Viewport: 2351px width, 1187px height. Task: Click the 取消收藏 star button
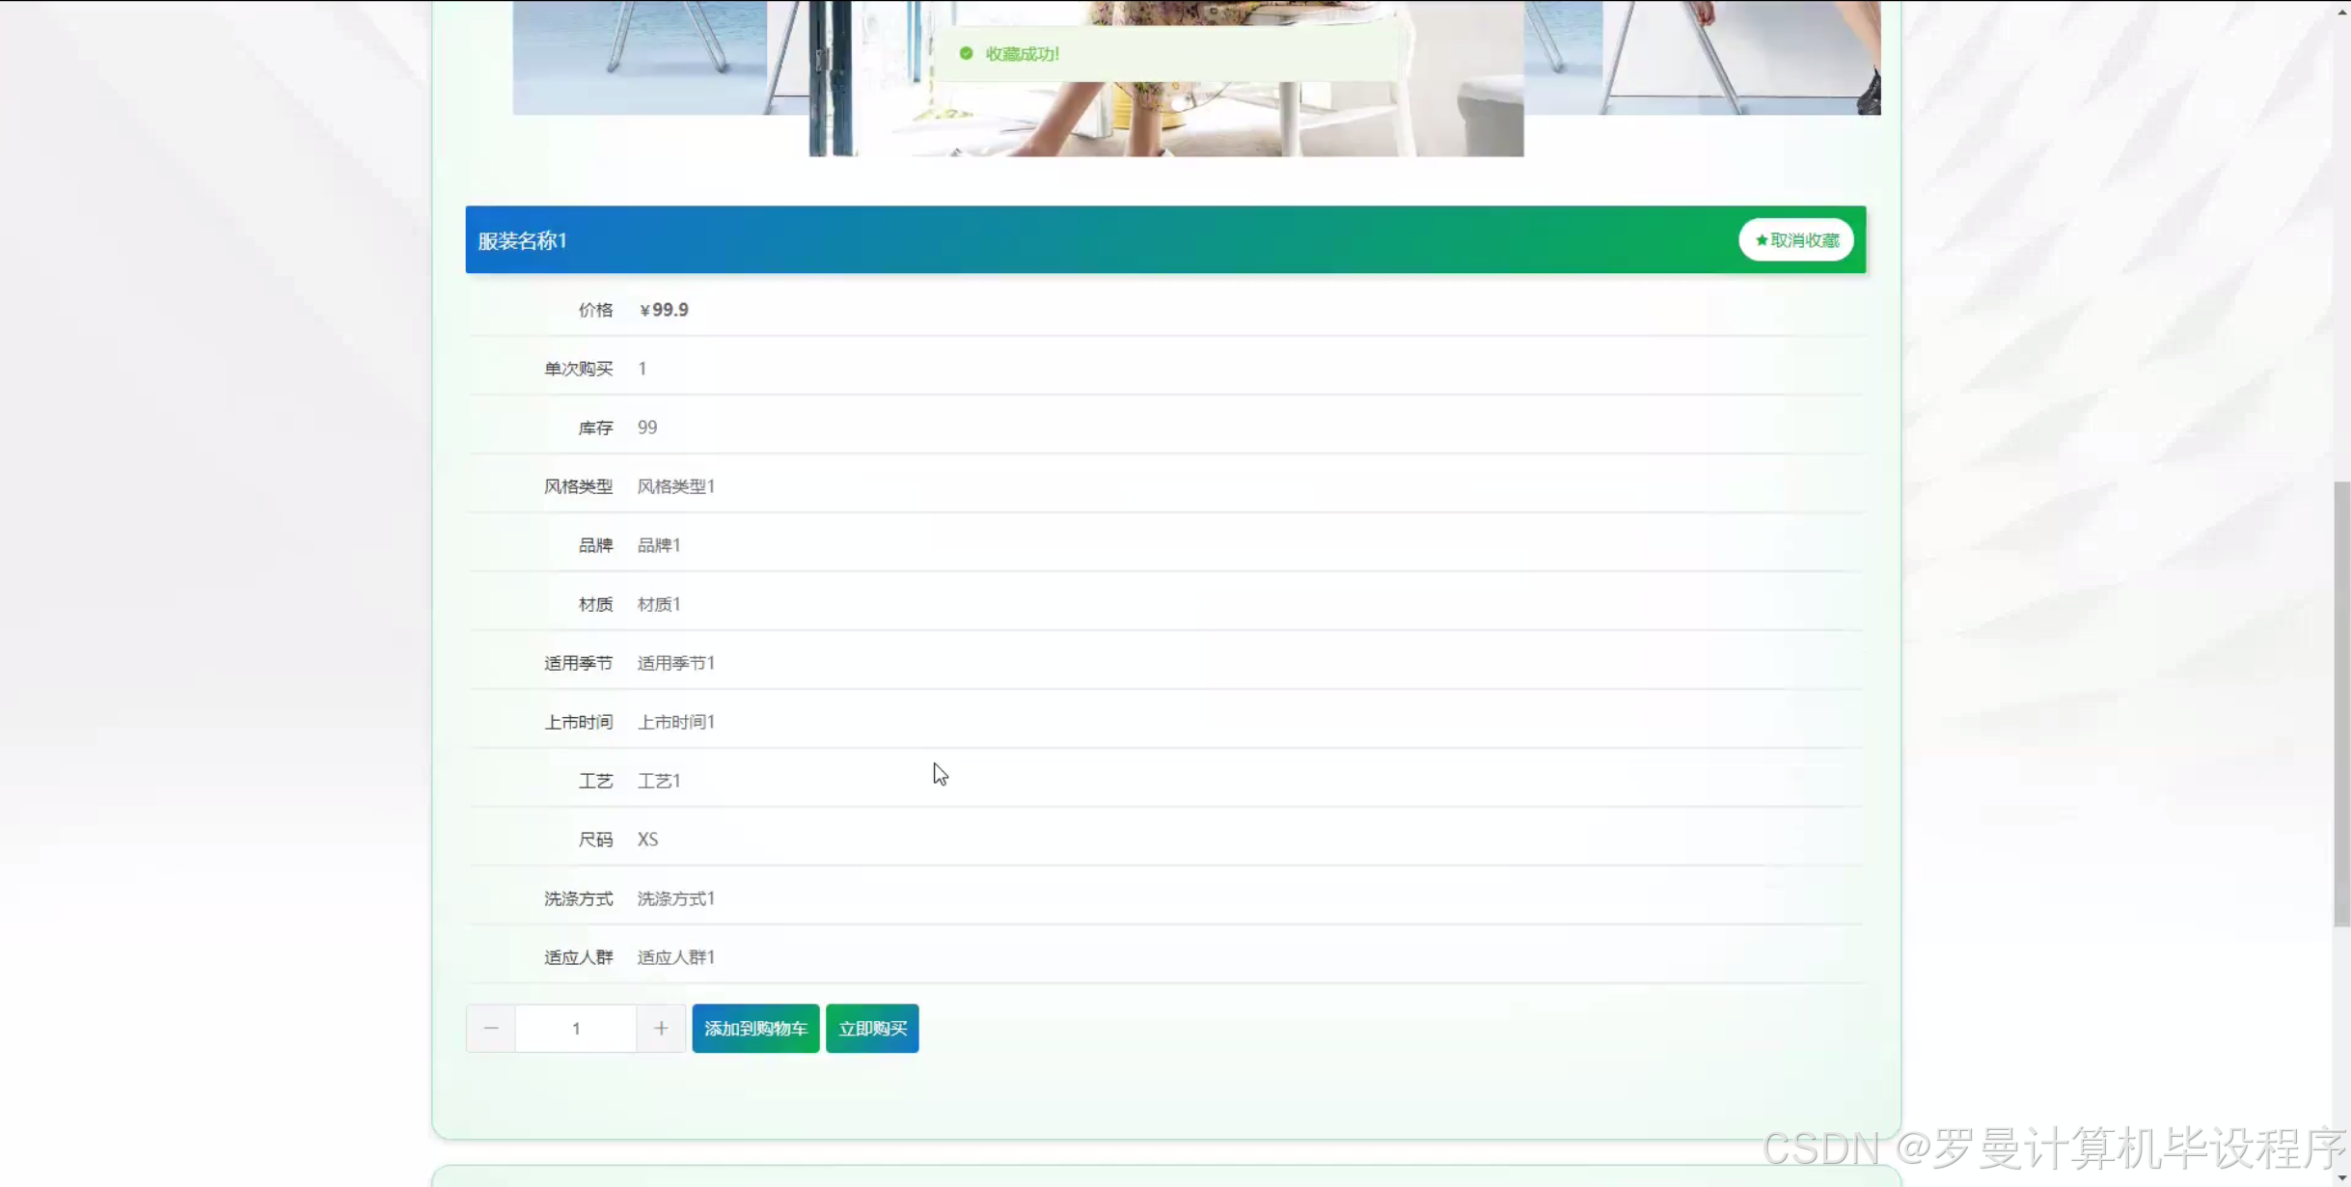pos(1795,240)
